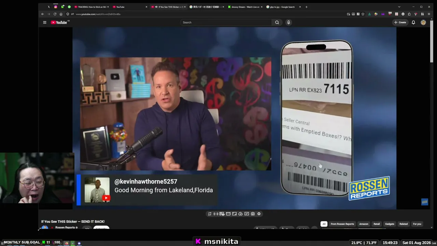Bookmark this page with the star icon

point(363,14)
